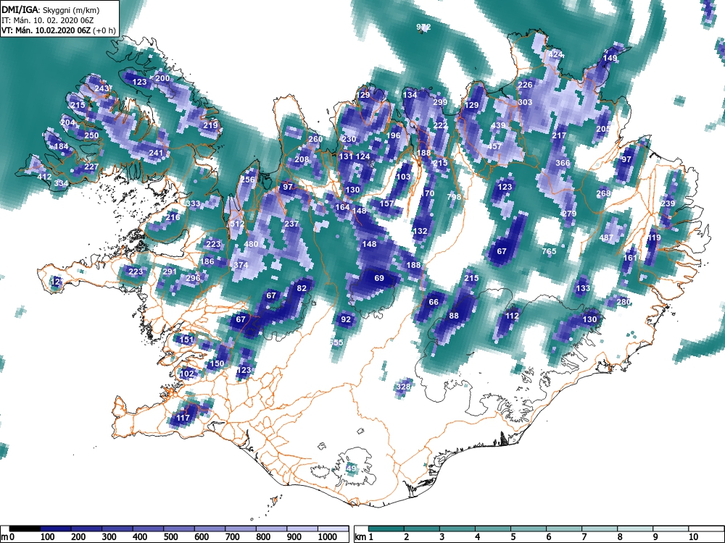Click the 'km 1' label on the kilometre scale
The width and height of the screenshot is (725, 543).
(x=364, y=537)
